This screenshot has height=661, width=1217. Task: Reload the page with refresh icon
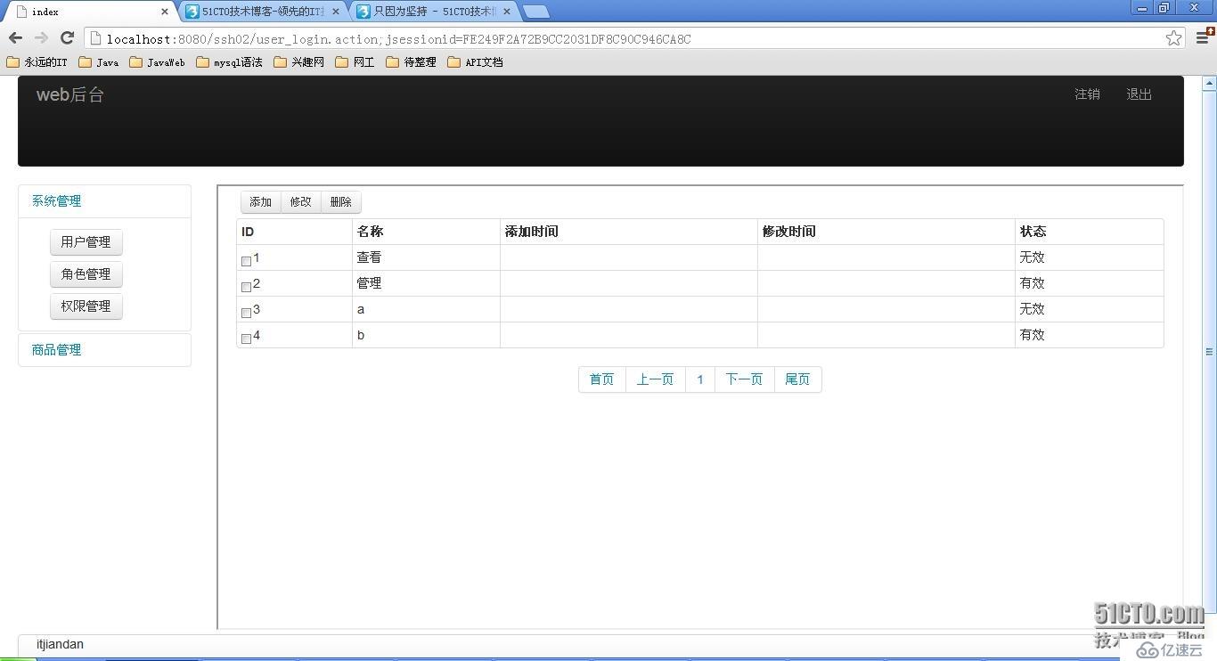(67, 38)
